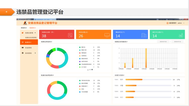The image size is (189, 106).
Task: Click the orange warning-triangle platform logo
Action: pos(25,23)
